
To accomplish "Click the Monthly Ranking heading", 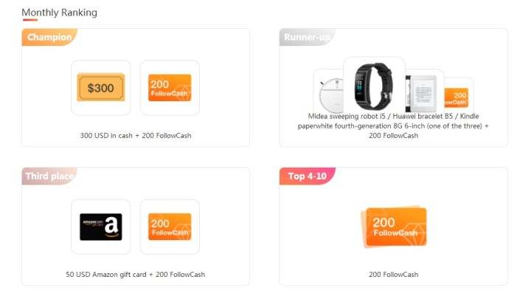I will (x=59, y=13).
